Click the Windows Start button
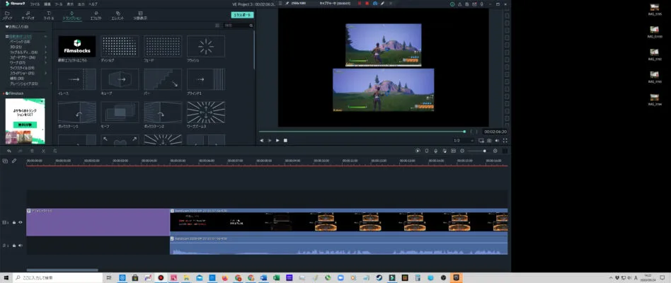The image size is (671, 283). pyautogui.click(x=6, y=278)
